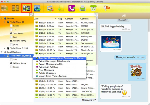Viewport: 150px width, 105px height.
Task: Collapse the Local Databases node
Action: coord(2,52)
